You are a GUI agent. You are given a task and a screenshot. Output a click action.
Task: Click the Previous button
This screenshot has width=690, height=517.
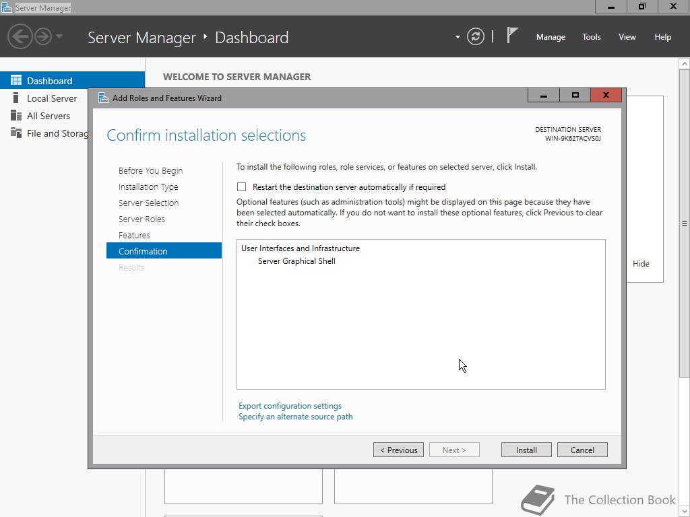pos(398,450)
